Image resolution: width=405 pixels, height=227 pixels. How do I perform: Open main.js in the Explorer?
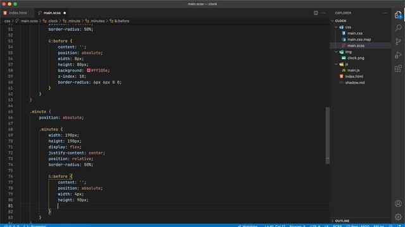(x=353, y=70)
